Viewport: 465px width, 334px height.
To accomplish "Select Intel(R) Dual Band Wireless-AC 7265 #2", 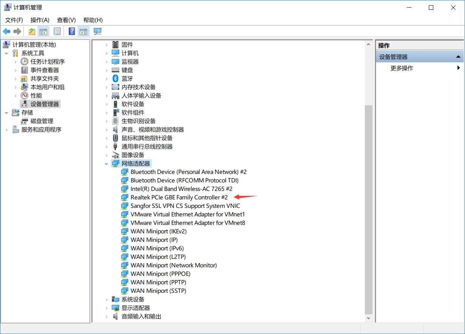I will pyautogui.click(x=182, y=189).
